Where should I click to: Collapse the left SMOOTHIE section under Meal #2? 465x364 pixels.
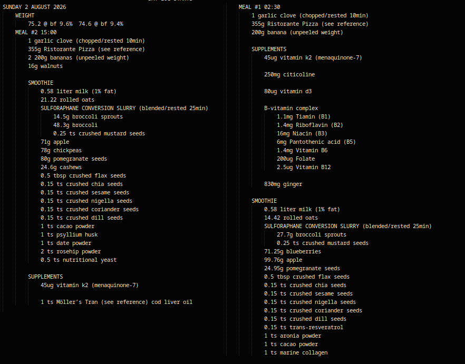(x=41, y=83)
